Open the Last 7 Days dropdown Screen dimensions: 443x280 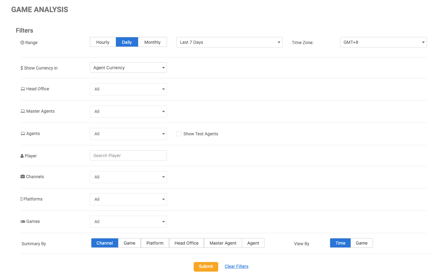pyautogui.click(x=229, y=42)
